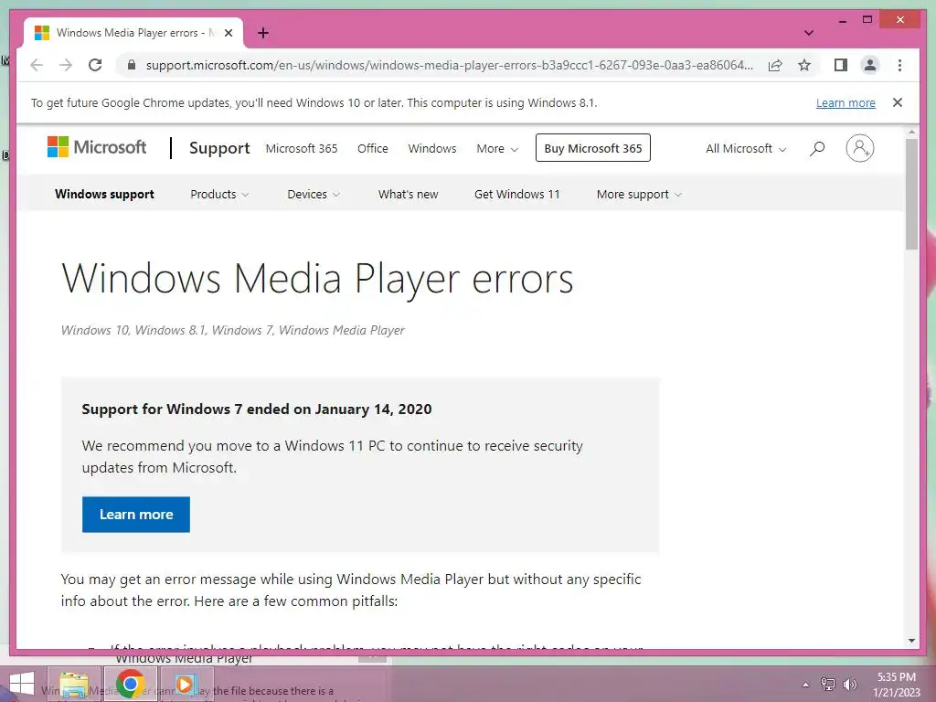Open File Explorer from the taskbar
The image size is (936, 702).
click(x=74, y=684)
